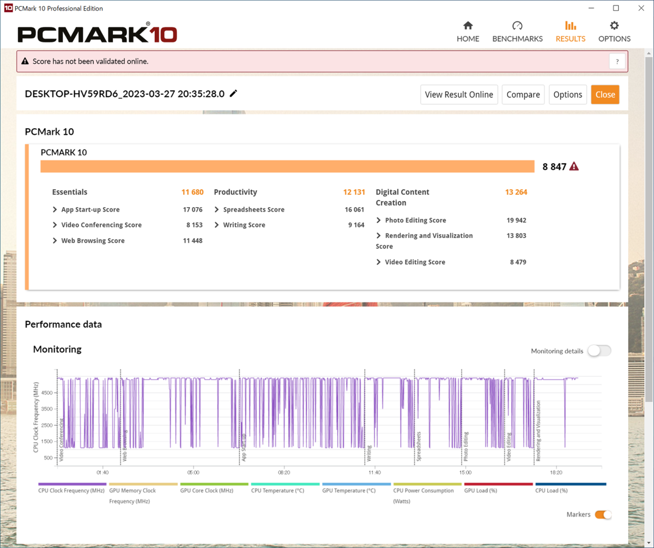Viewport: 654px width, 548px height.
Task: Select GPU Core Clock legend swatch
Action: [214, 484]
